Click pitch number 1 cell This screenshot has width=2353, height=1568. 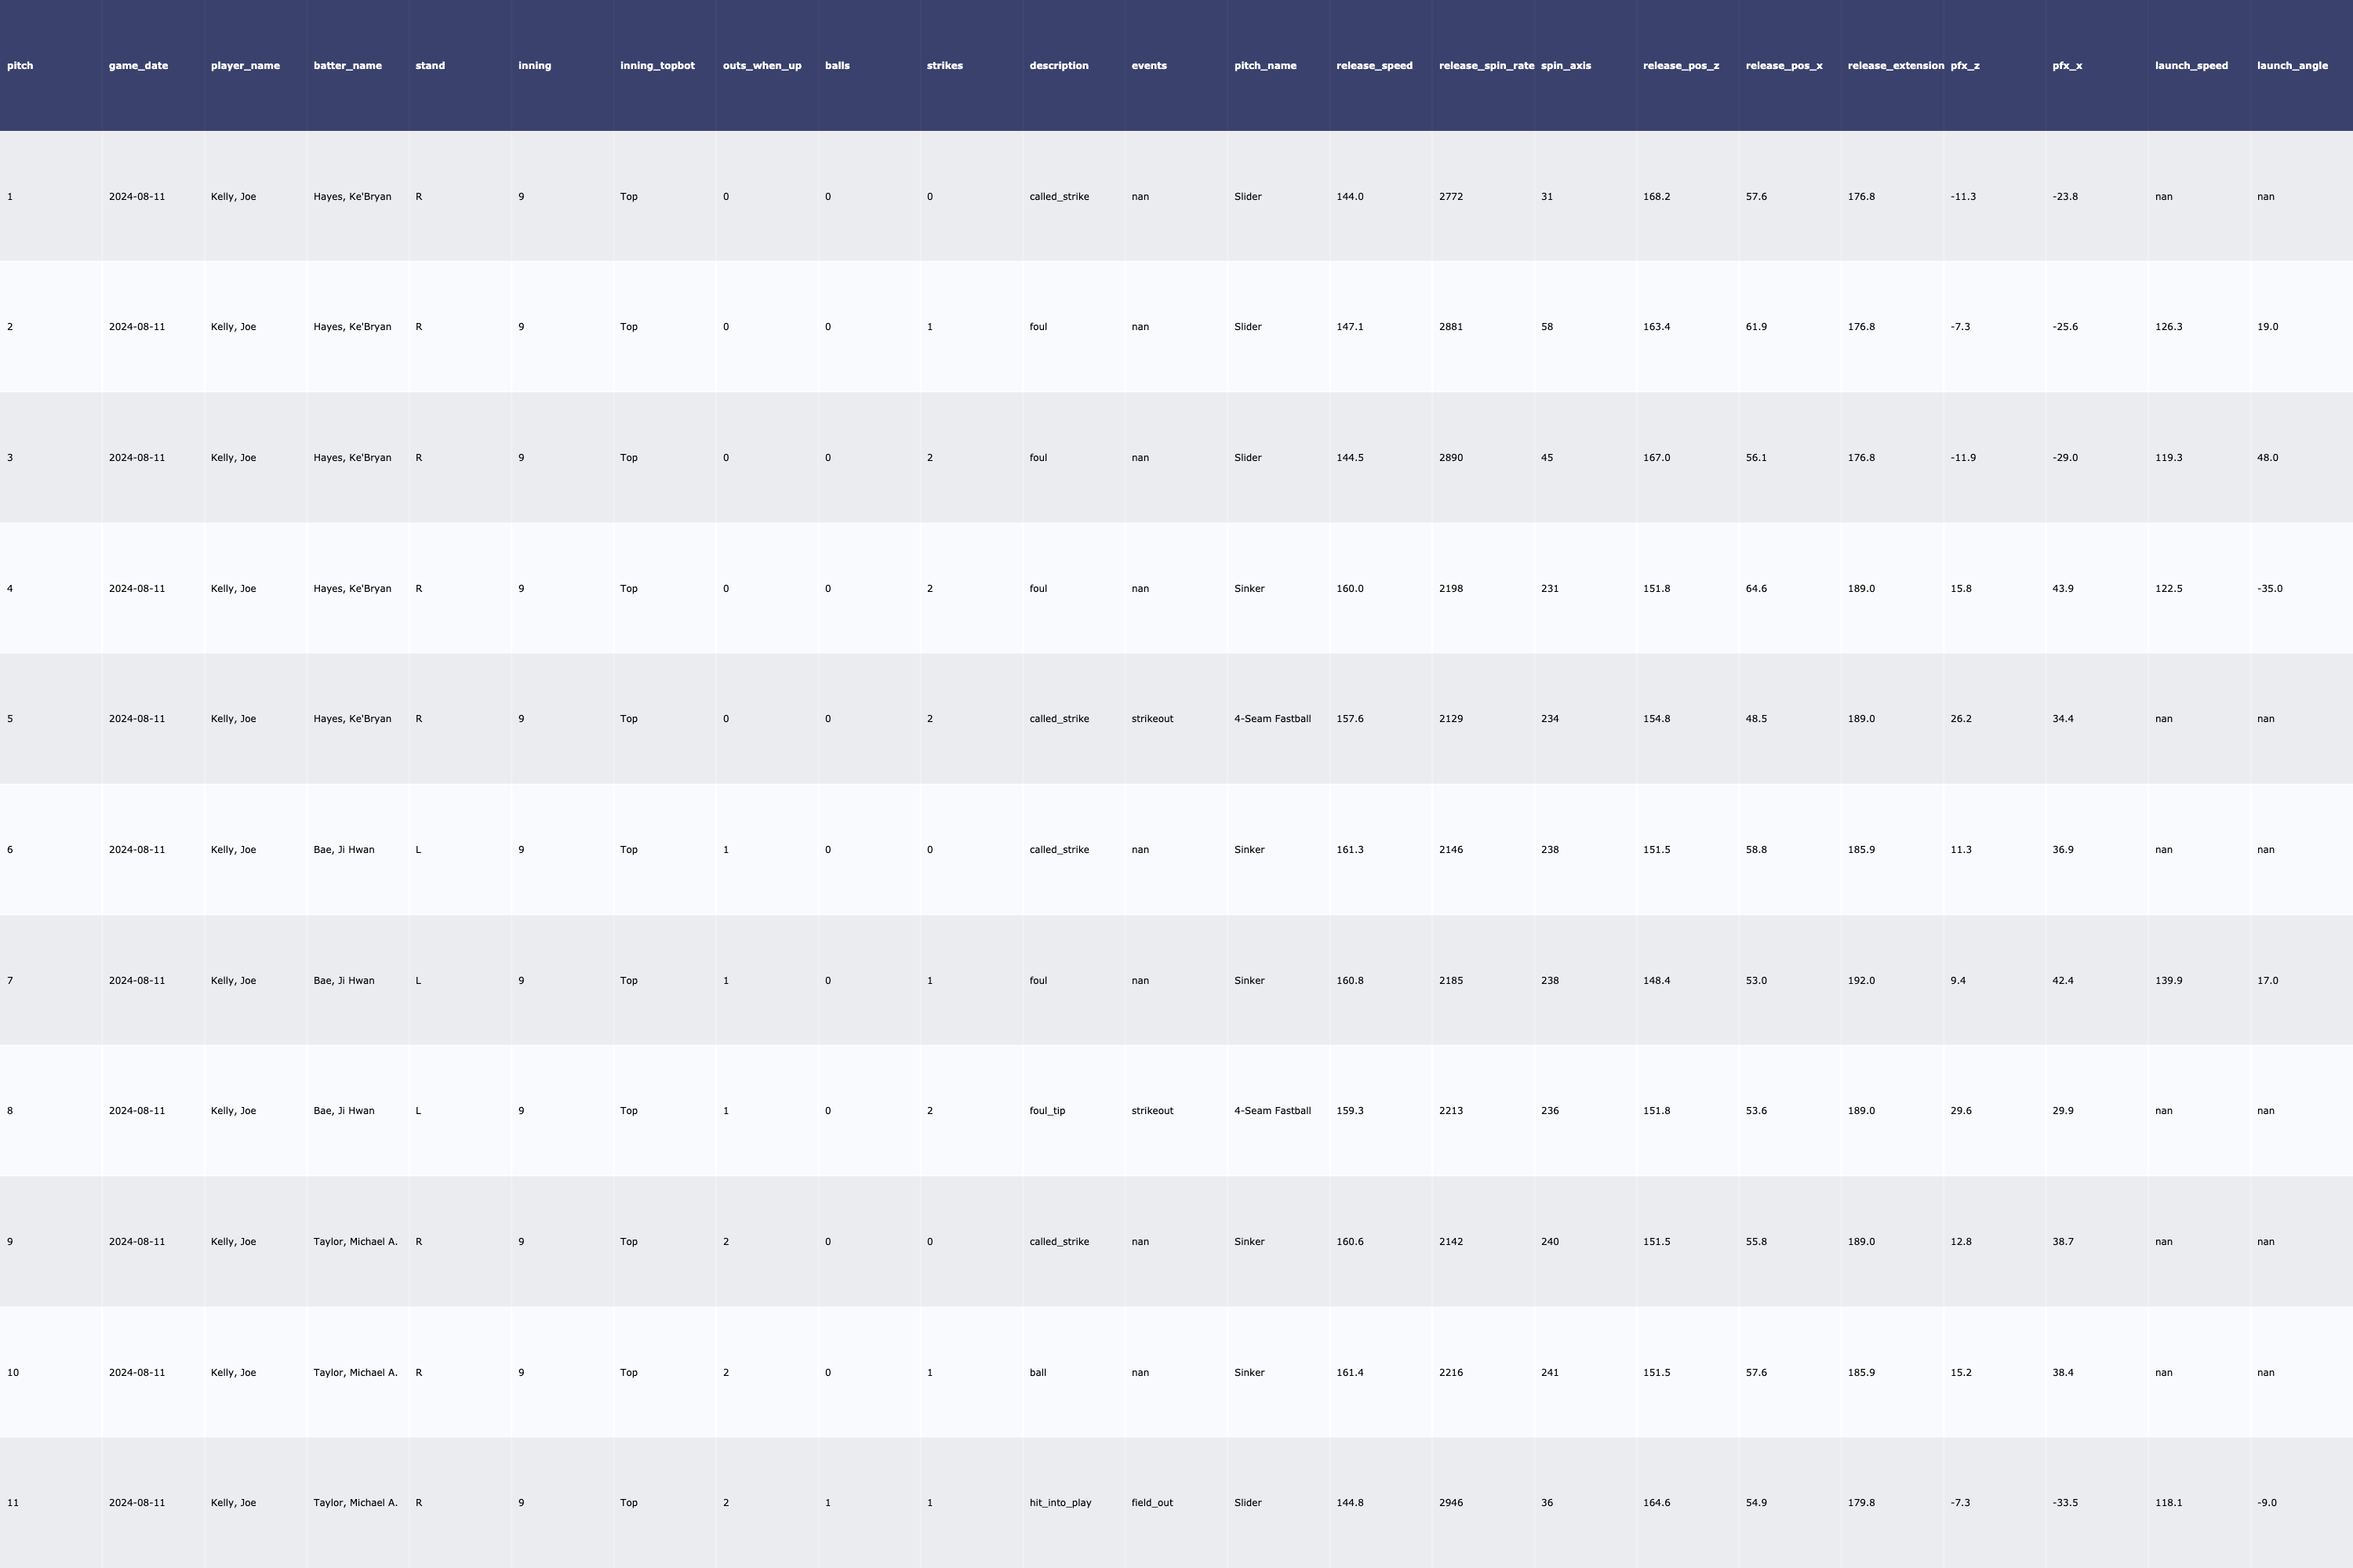pyautogui.click(x=10, y=197)
